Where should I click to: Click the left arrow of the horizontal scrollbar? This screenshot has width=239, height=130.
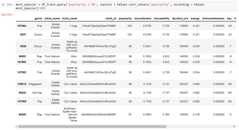point(17,126)
